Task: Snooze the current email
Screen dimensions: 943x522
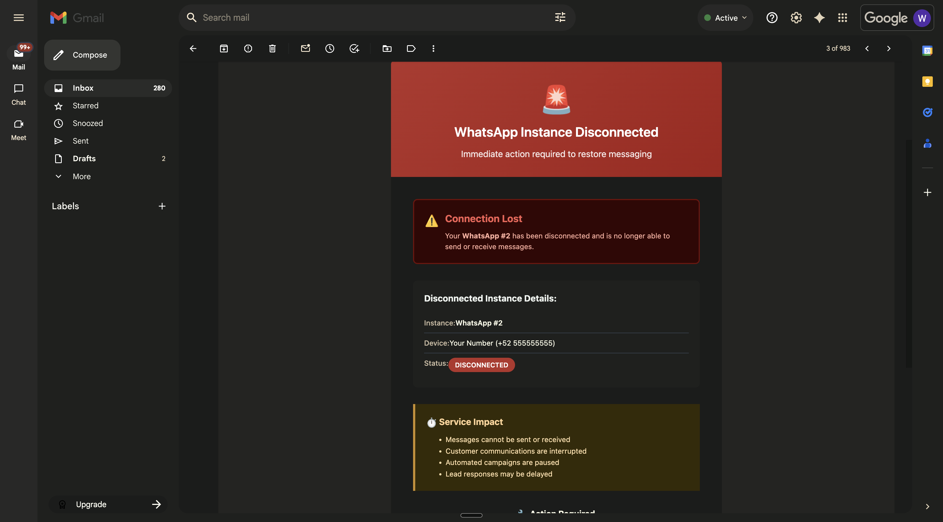Action: point(330,48)
